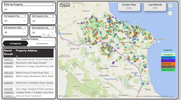Click the Nedio Guterres legend swatch
Screen dimensions: 182x100
point(168,70)
